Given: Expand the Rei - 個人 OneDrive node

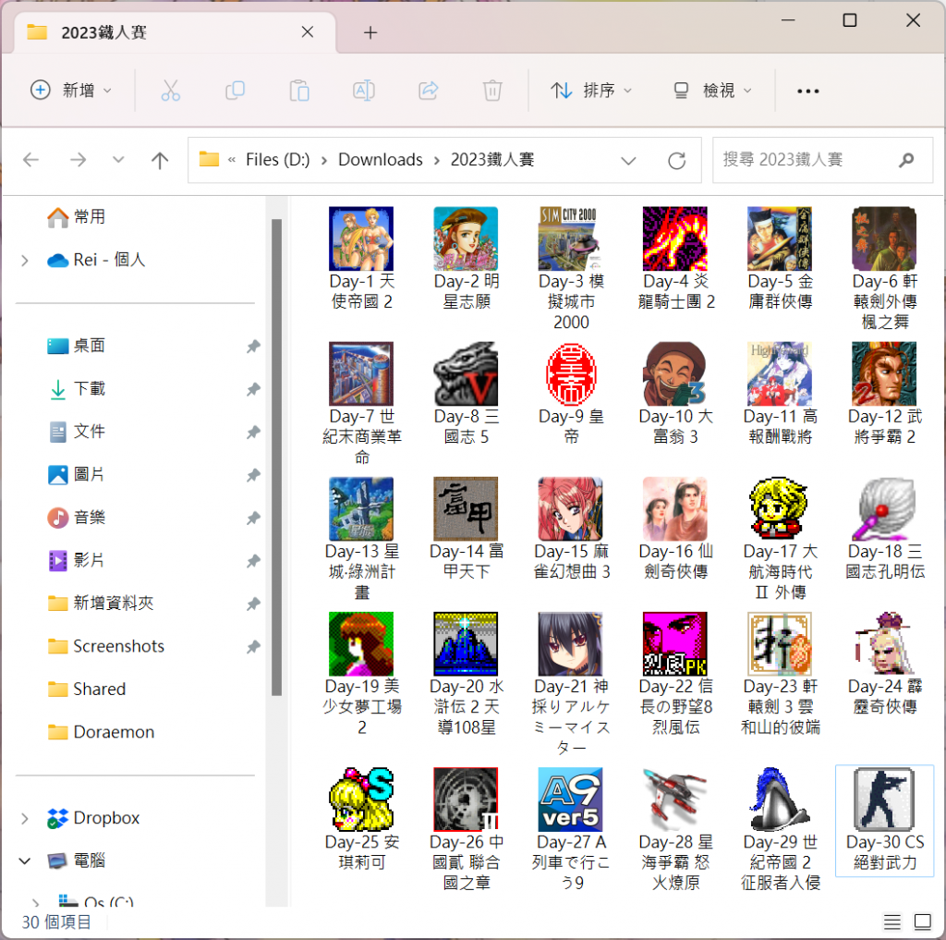Looking at the screenshot, I should point(25,261).
